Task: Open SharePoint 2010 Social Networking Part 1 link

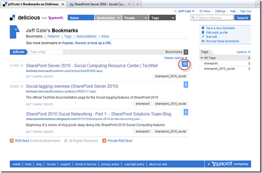Action: (98, 114)
